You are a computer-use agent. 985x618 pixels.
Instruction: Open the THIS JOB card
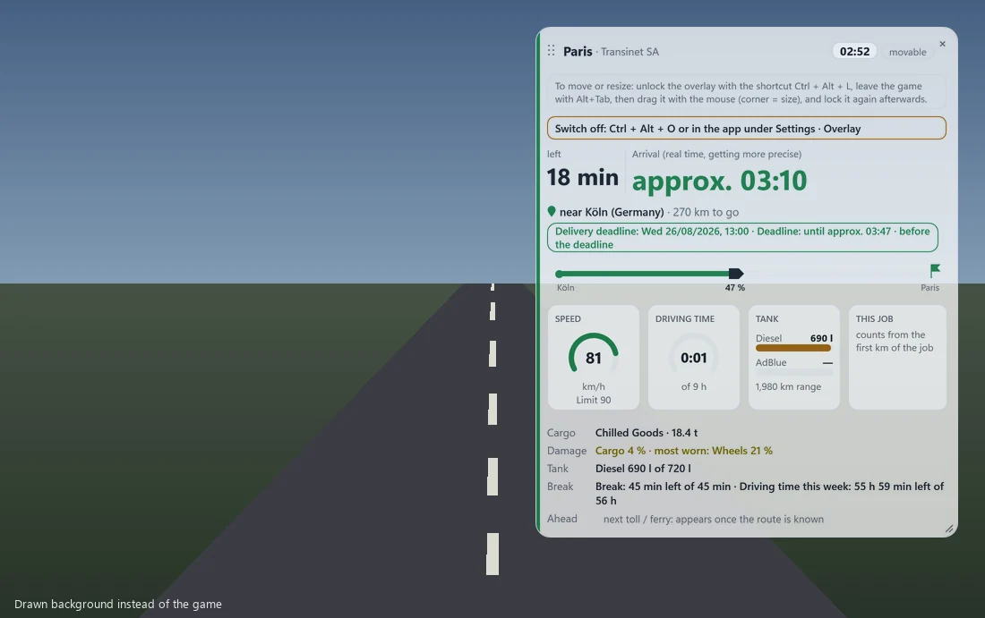[x=897, y=357]
